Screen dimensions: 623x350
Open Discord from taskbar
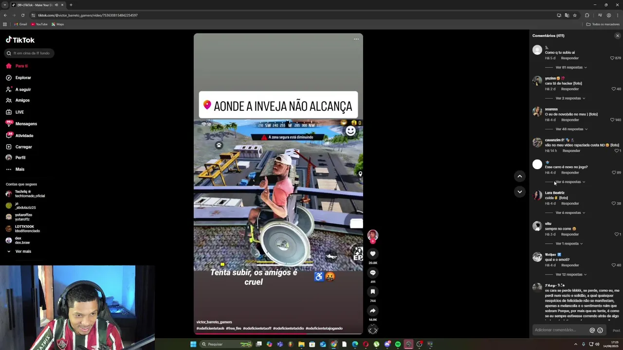point(387,344)
